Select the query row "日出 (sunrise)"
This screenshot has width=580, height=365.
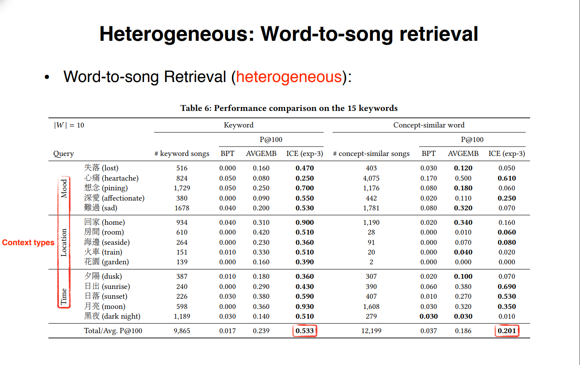107,286
